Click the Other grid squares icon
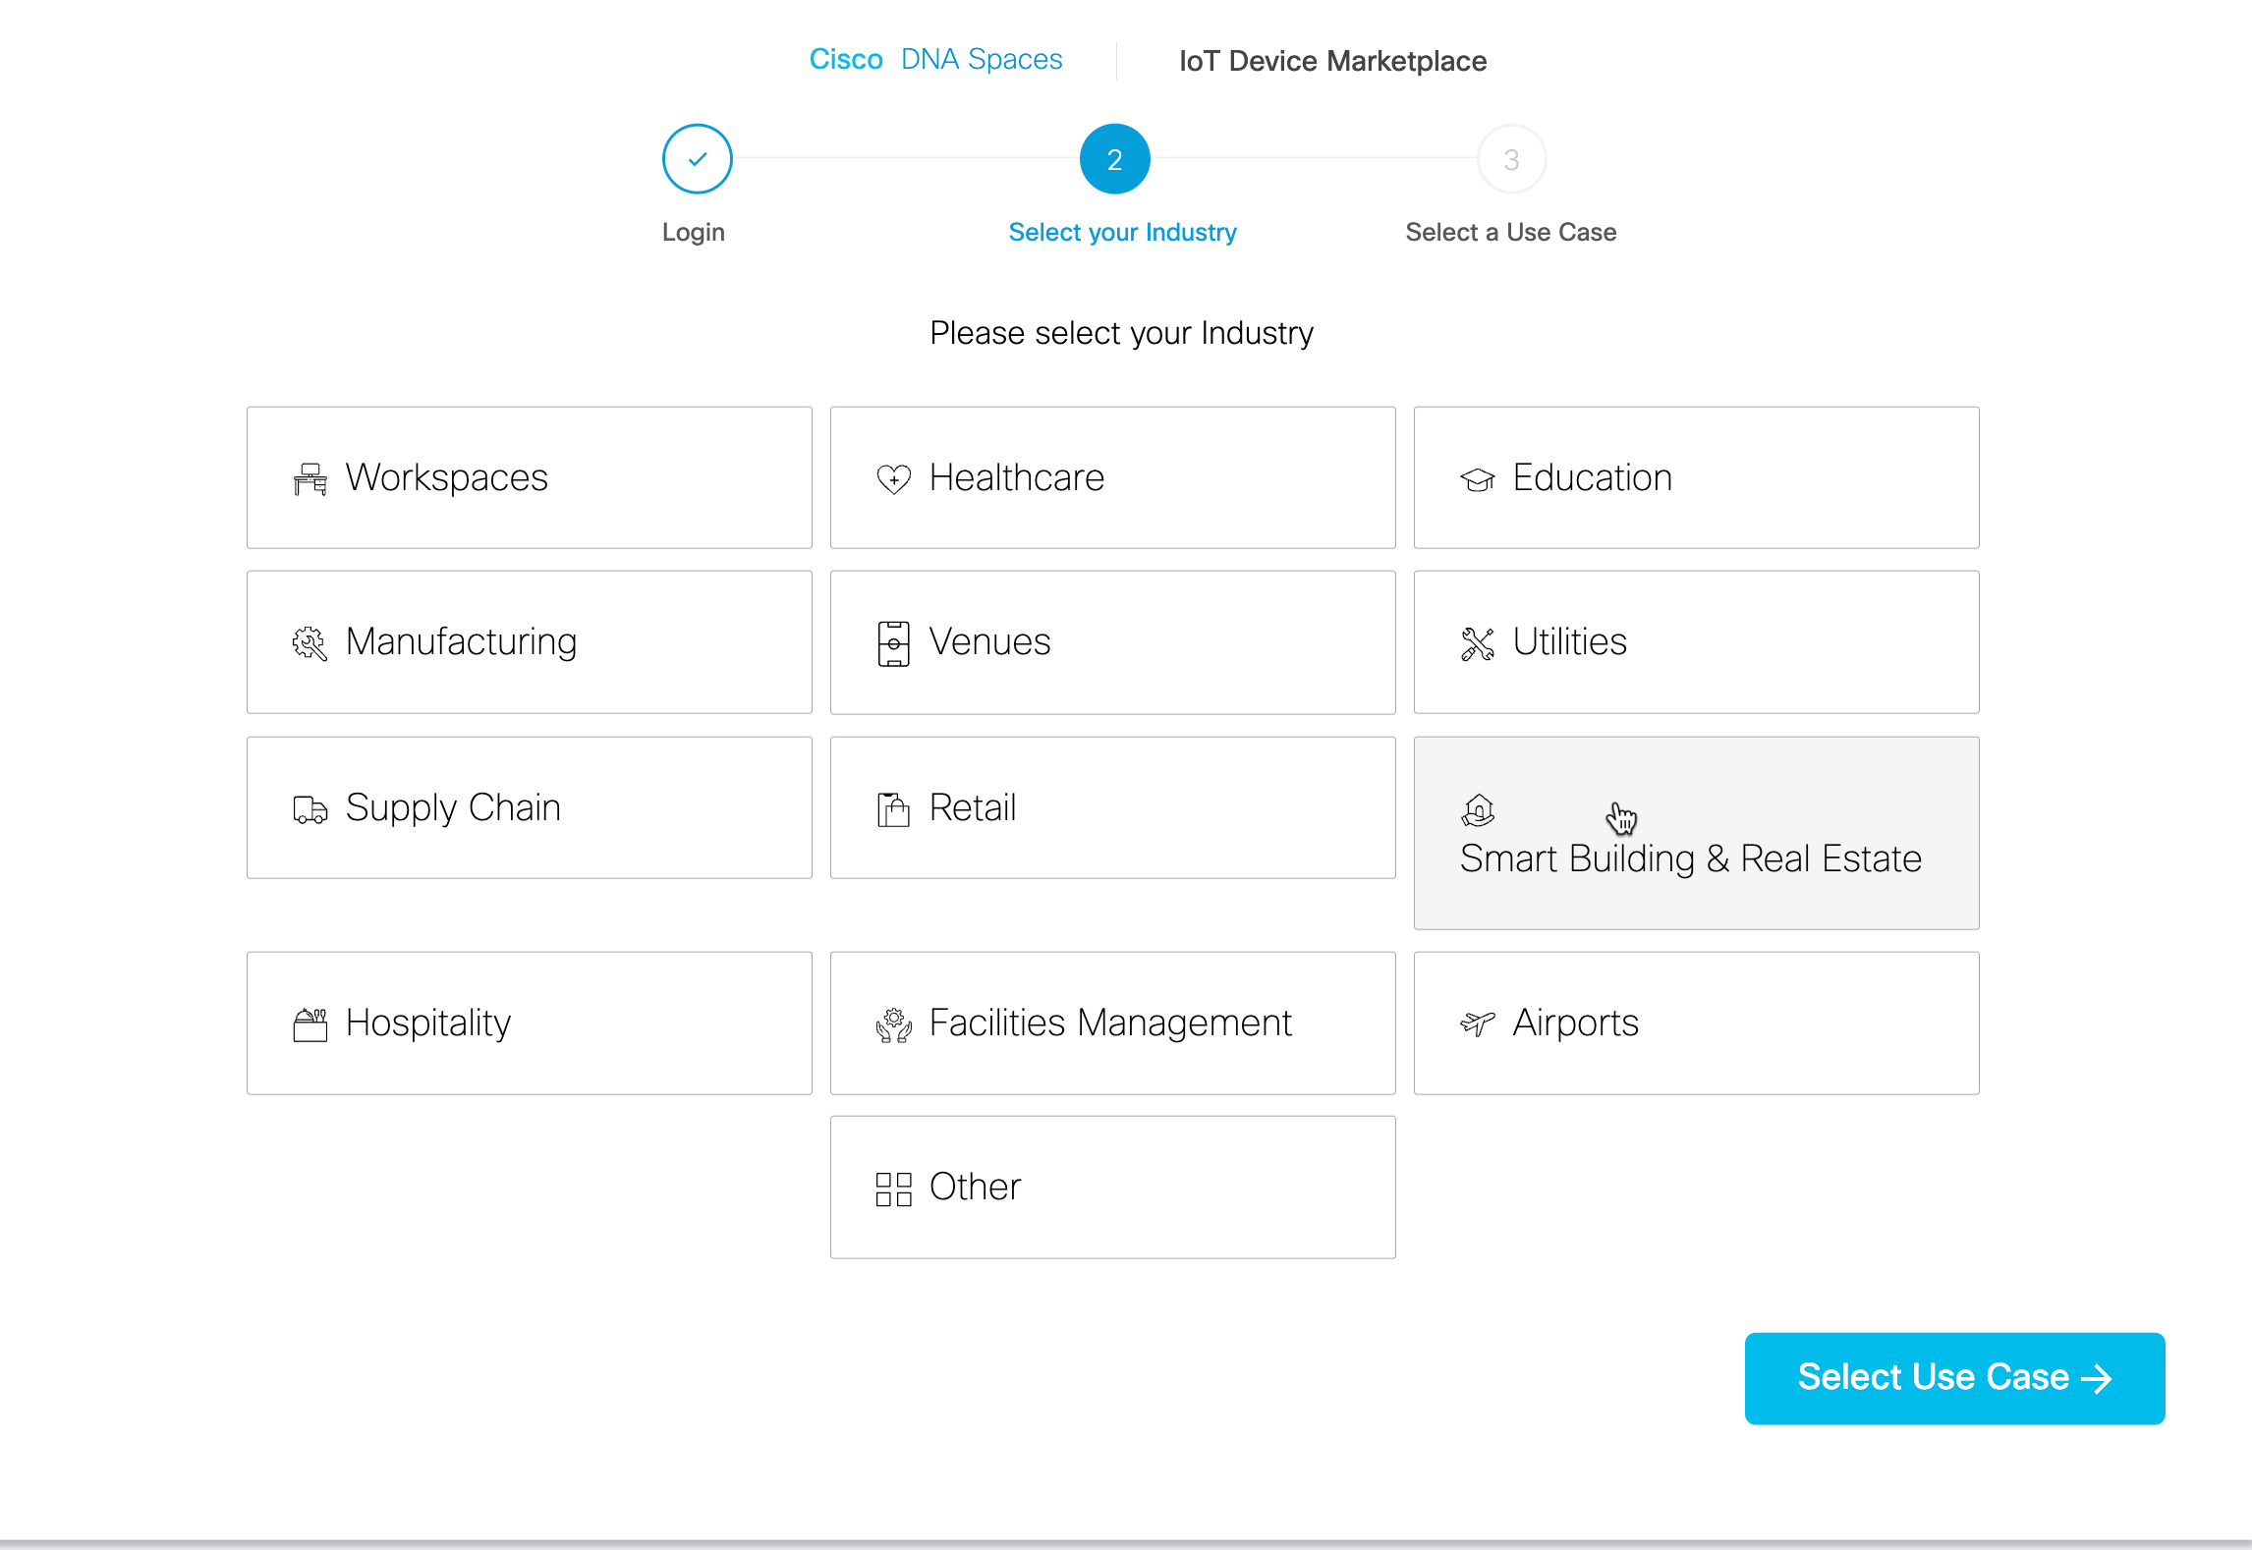This screenshot has height=1550, width=2252. (893, 1189)
